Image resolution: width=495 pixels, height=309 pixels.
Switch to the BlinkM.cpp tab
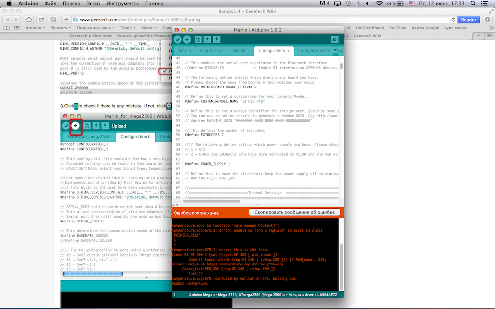click(x=211, y=51)
